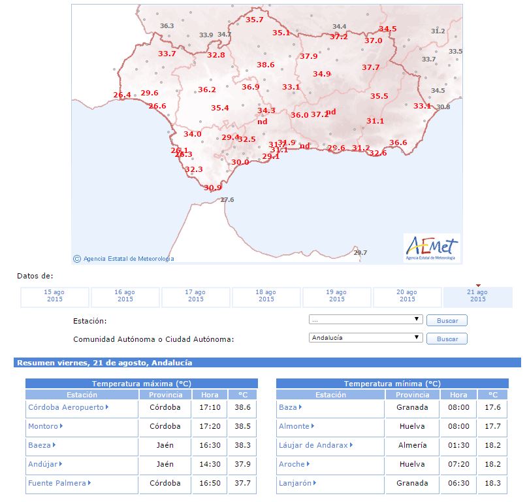The width and height of the screenshot is (527, 502).
Task: Open the Fuente Palmera station link
Action: click(x=57, y=483)
